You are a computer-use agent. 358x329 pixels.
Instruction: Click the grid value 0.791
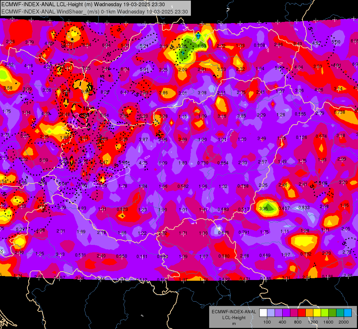coord(244,232)
